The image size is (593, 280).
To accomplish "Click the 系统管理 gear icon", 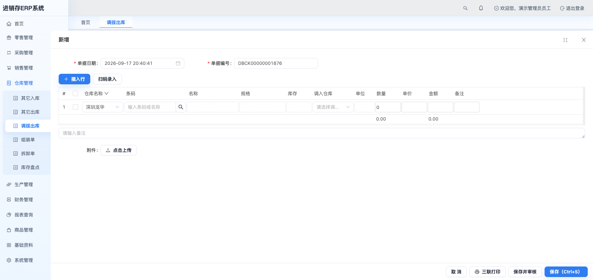I will (x=9, y=260).
